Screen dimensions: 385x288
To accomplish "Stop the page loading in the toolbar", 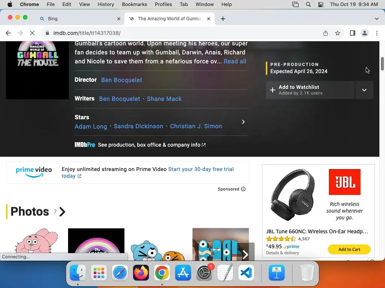I will (32, 33).
